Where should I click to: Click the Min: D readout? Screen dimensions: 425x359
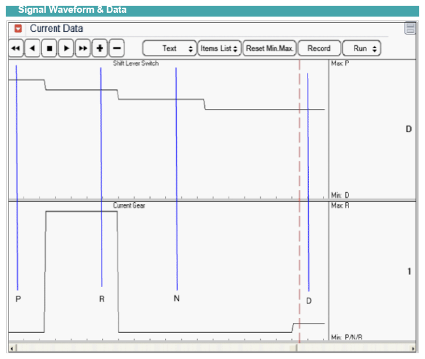tap(340, 195)
